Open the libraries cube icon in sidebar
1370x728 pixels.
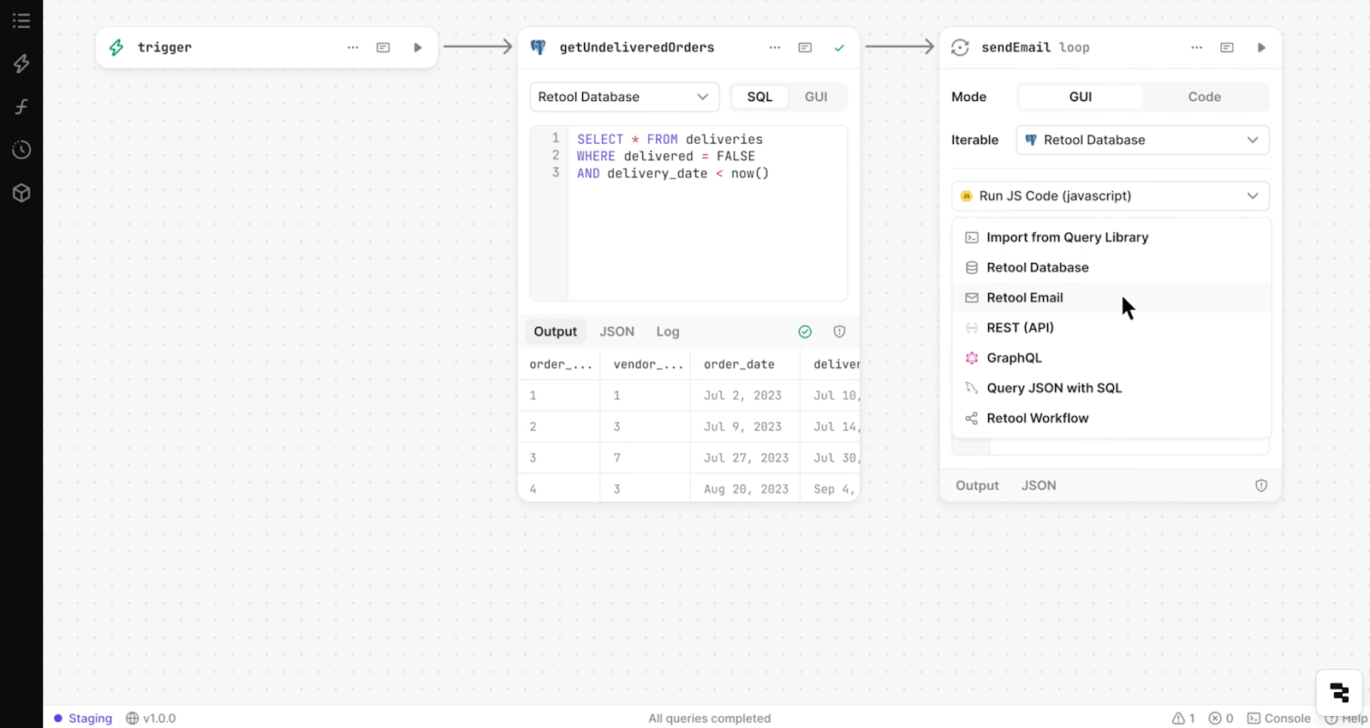click(21, 193)
